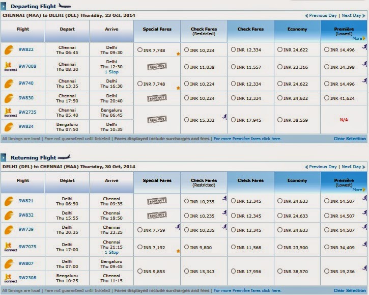This screenshot has height=295, width=369.
Task: Click the running man icon beside INR 19,236
Action: pyautogui.click(x=365, y=268)
